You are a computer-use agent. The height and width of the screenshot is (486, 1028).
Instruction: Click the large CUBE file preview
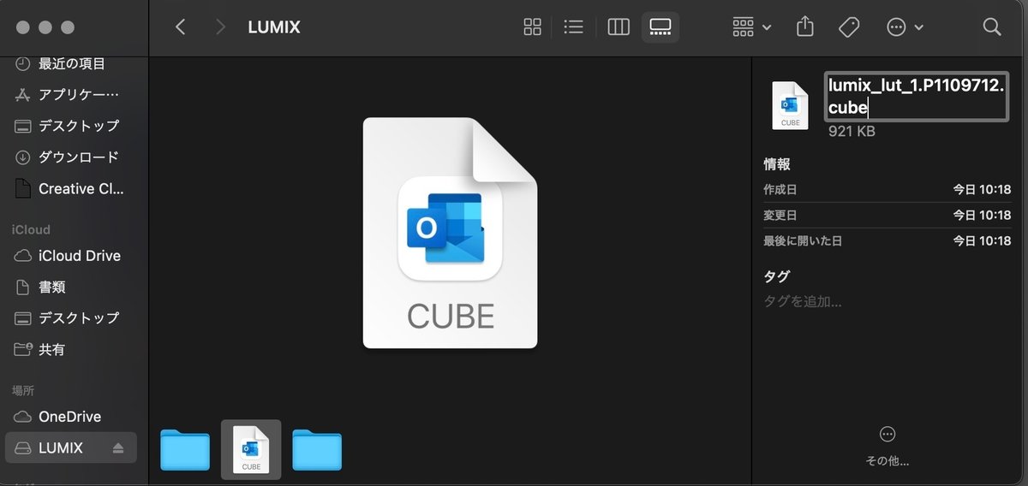[450, 233]
